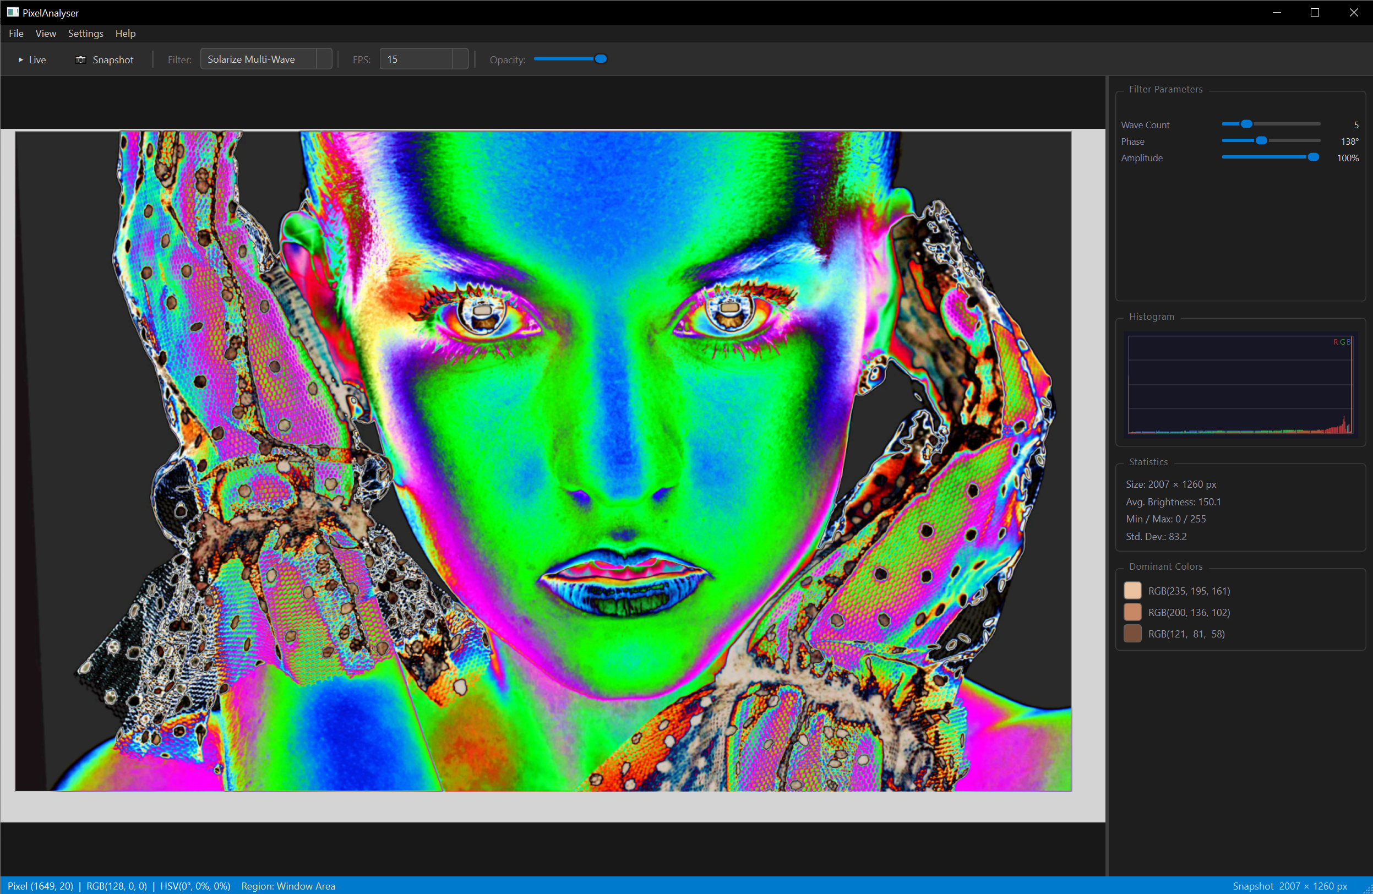Open the File menu
The image size is (1373, 894).
point(15,33)
